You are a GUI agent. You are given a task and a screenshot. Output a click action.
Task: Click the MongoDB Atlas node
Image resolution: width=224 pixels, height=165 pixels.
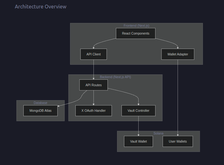(x=41, y=111)
